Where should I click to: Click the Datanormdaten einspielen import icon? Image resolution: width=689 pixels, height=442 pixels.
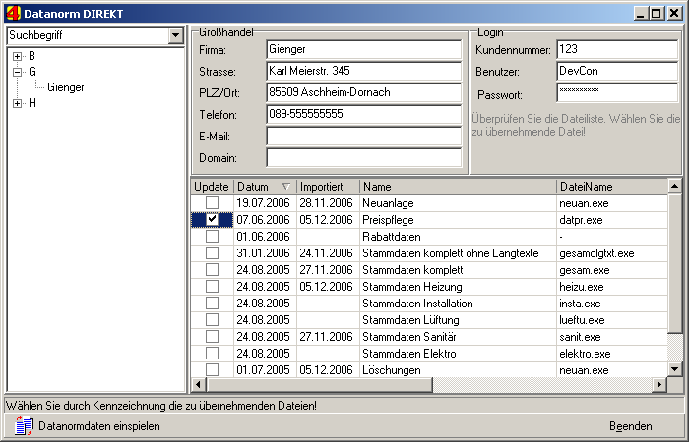[25, 425]
